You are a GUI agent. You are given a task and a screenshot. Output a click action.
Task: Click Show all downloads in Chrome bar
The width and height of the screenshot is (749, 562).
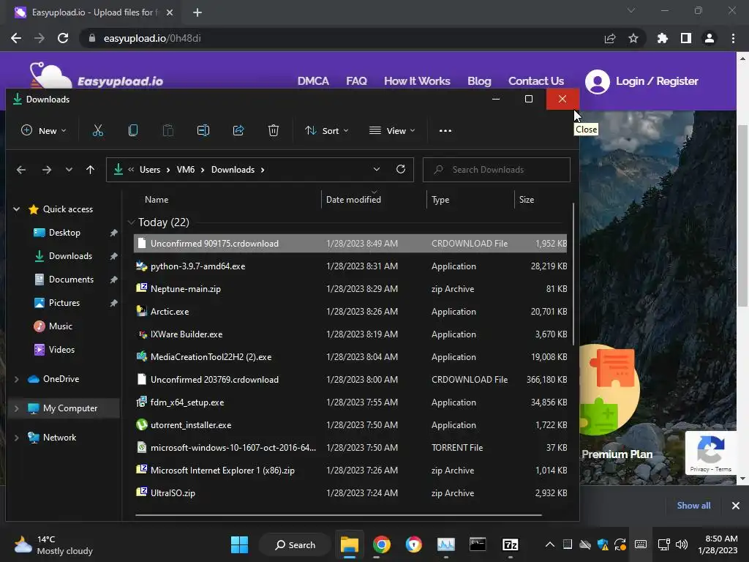(x=693, y=506)
